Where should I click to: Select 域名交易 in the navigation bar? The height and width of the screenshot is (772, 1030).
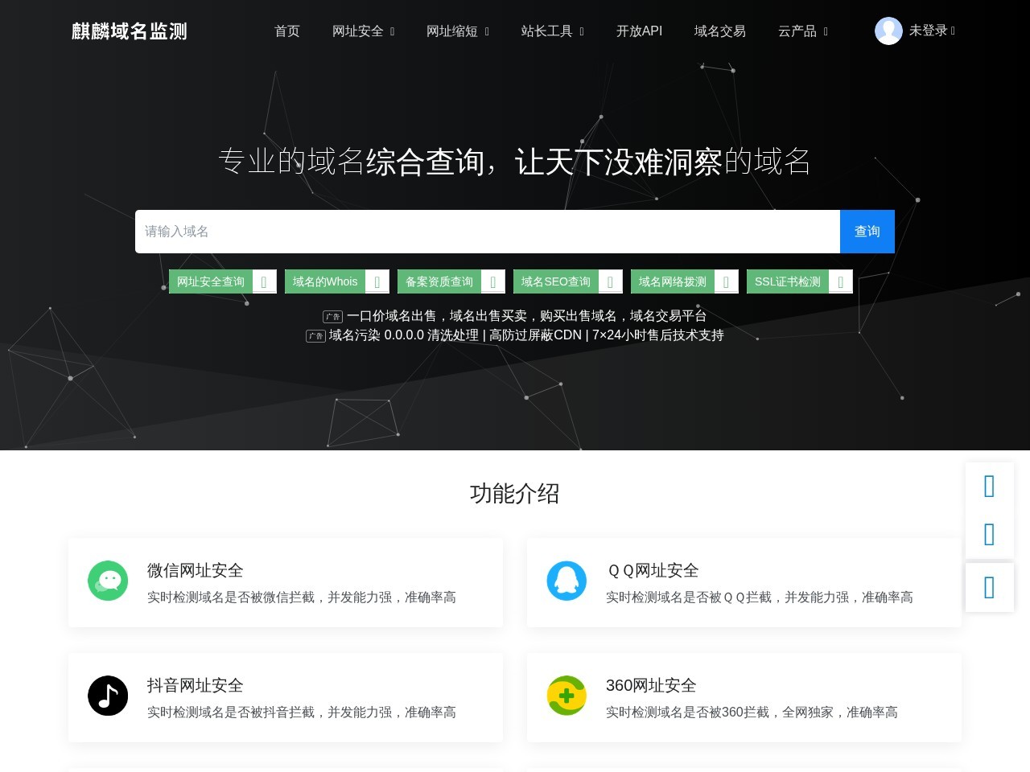click(x=719, y=31)
